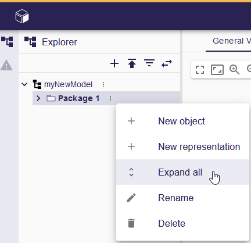Click the Package 1 three-dot menu
Viewport: 251px width, 243px height.
pyautogui.click(x=110, y=98)
